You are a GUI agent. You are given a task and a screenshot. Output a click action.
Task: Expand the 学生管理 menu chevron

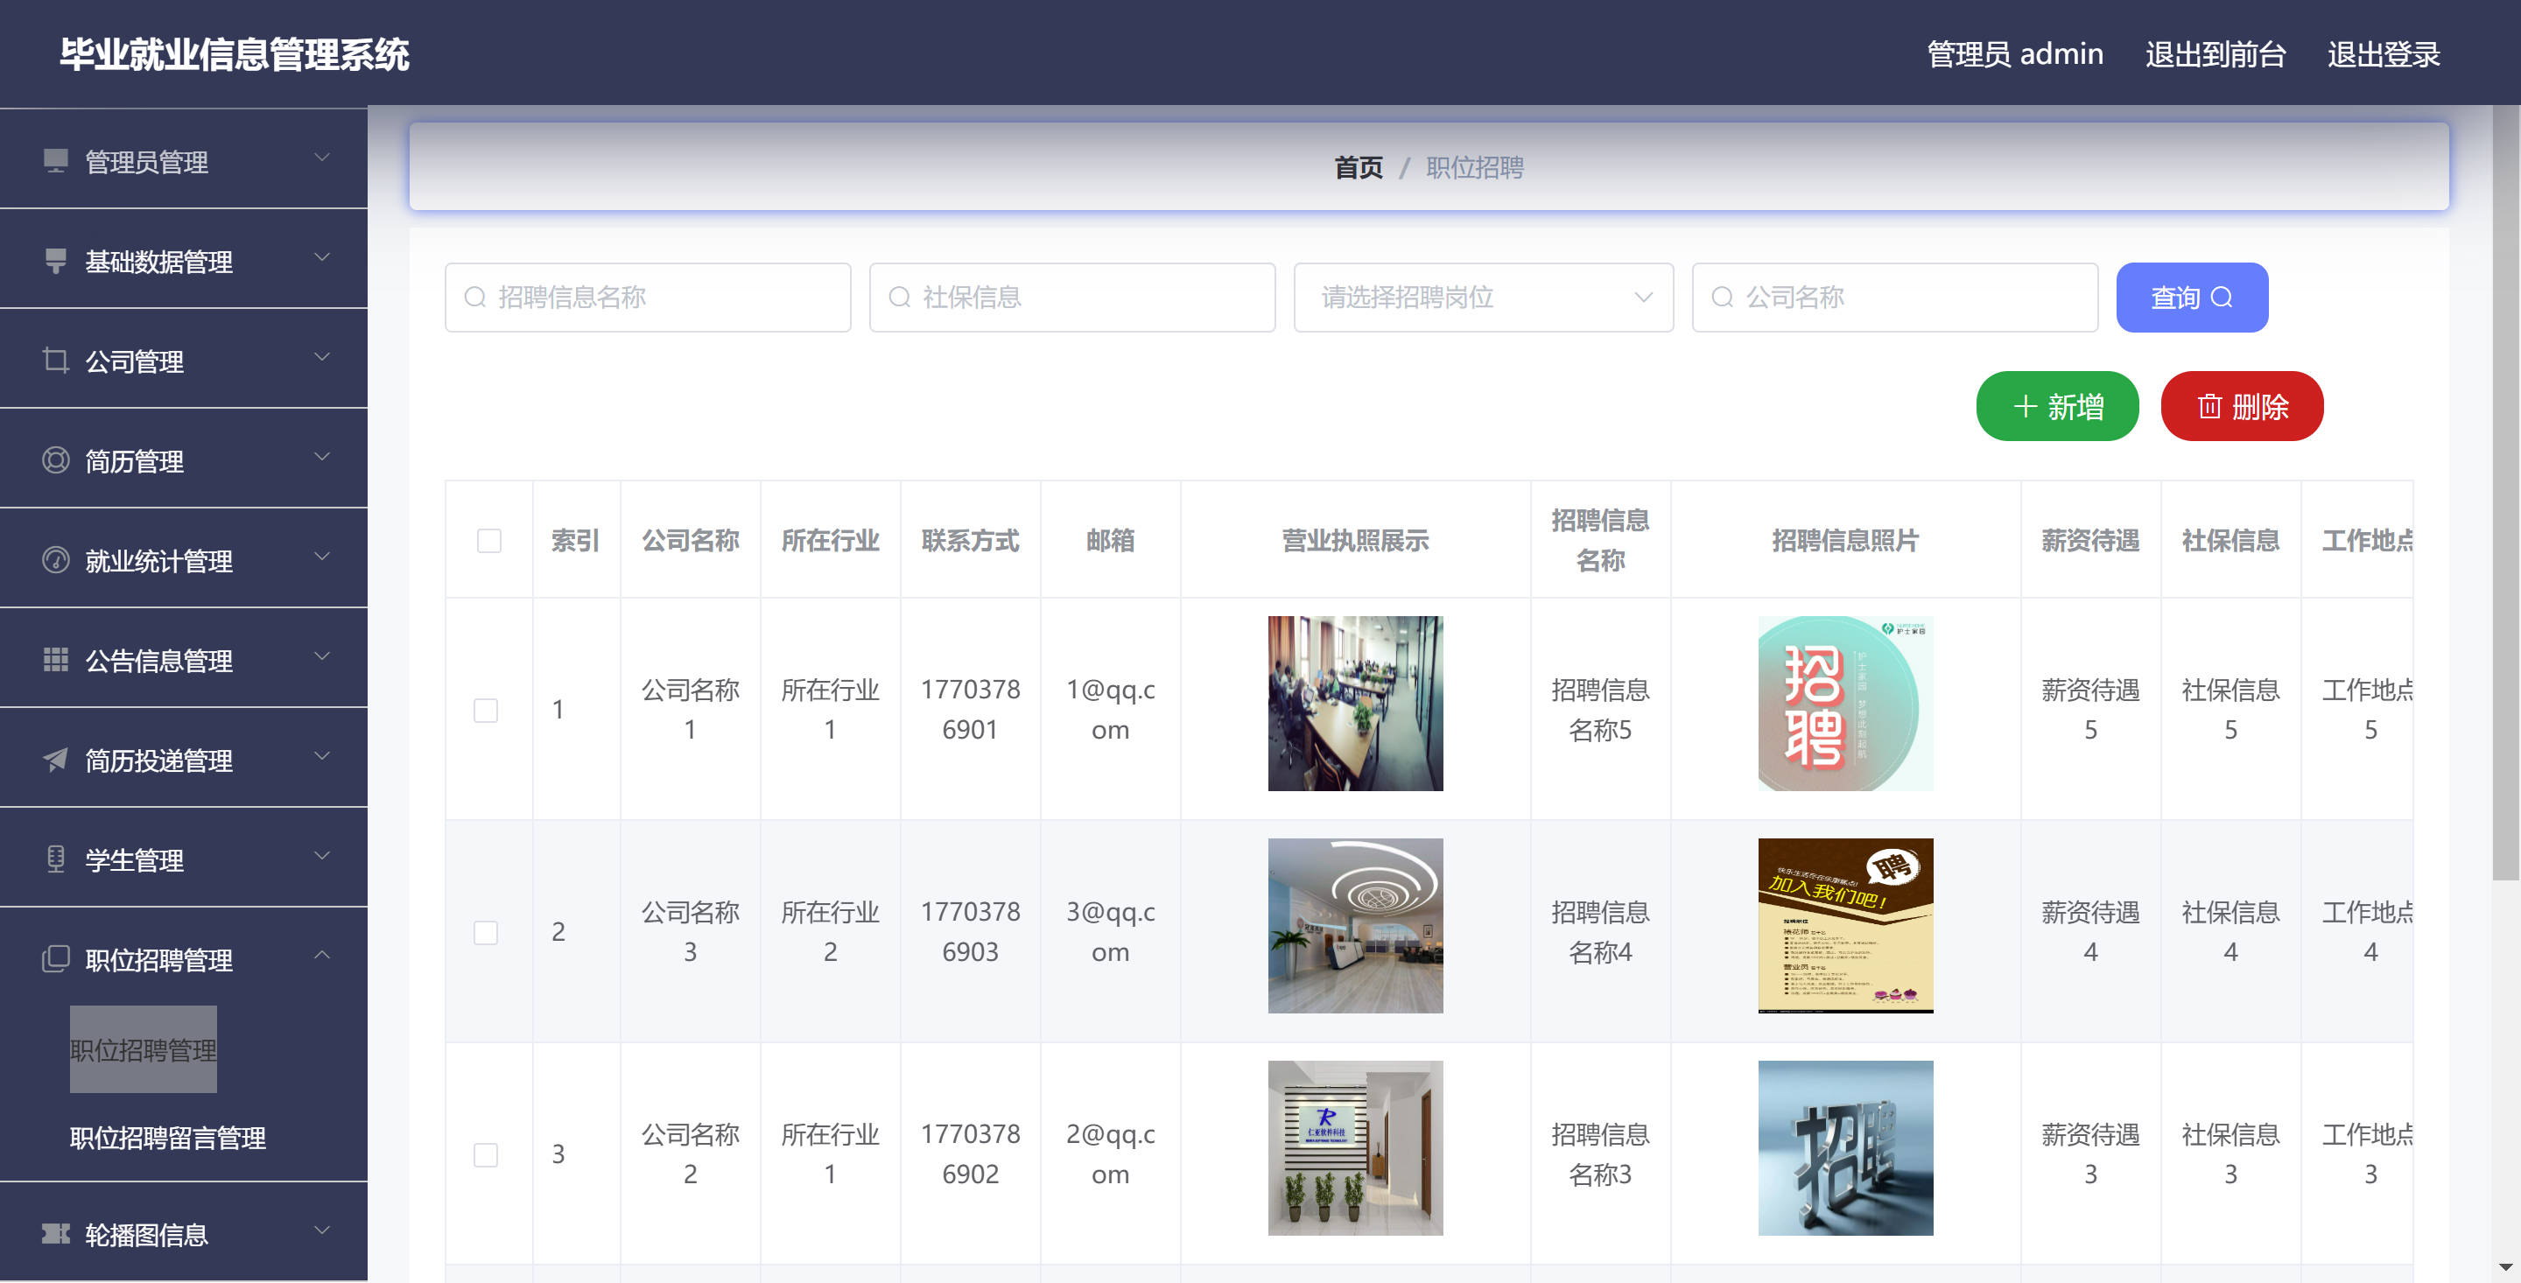[x=322, y=855]
